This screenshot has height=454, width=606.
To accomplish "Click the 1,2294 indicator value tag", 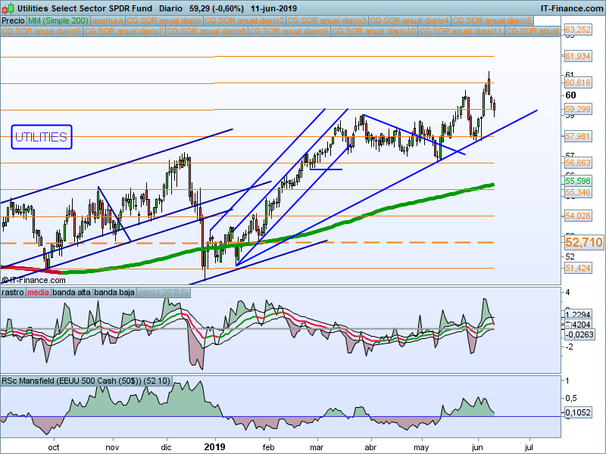I will click(x=578, y=315).
